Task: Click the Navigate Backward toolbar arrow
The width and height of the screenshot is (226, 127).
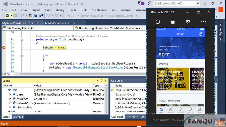Action: pyautogui.click(x=7, y=16)
